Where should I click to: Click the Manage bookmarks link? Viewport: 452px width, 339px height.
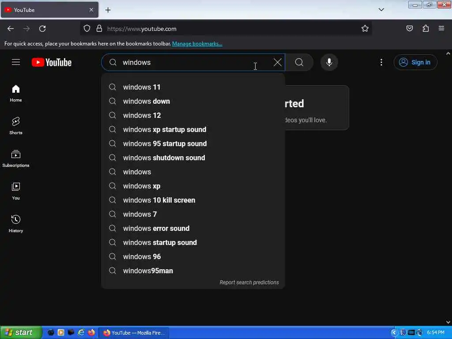coord(197,44)
